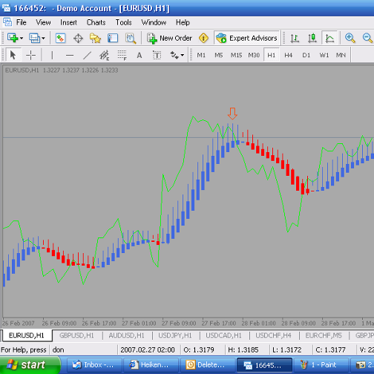Image resolution: width=374 pixels, height=374 pixels.
Task: Open the Market Watch window icon
Action: tap(60, 38)
